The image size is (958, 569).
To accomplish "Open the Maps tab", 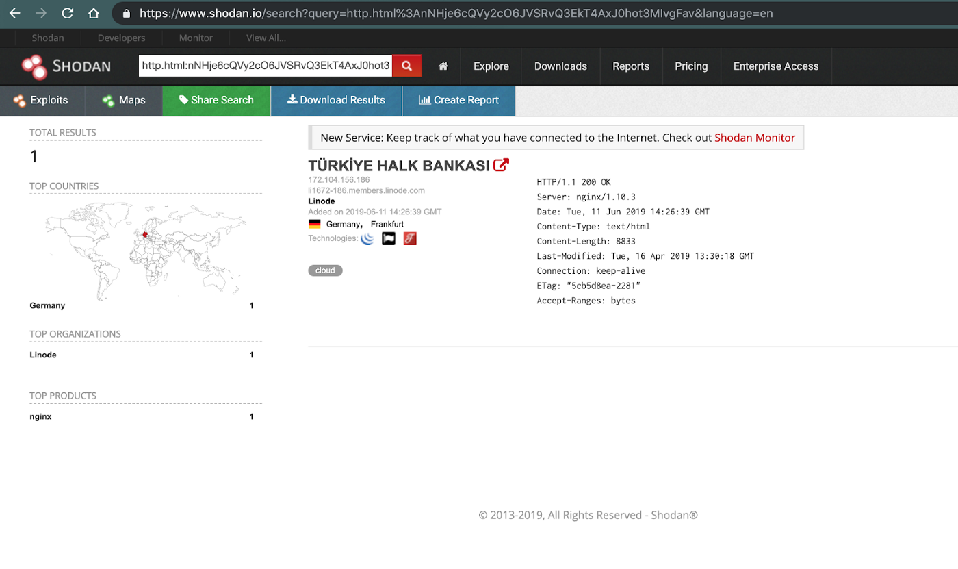I will [124, 100].
